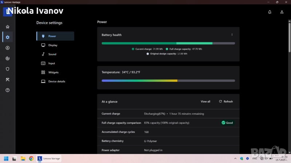This screenshot has width=291, height=163.
Task: Click the Battery health capacity bar
Action: pyautogui.click(x=168, y=43)
